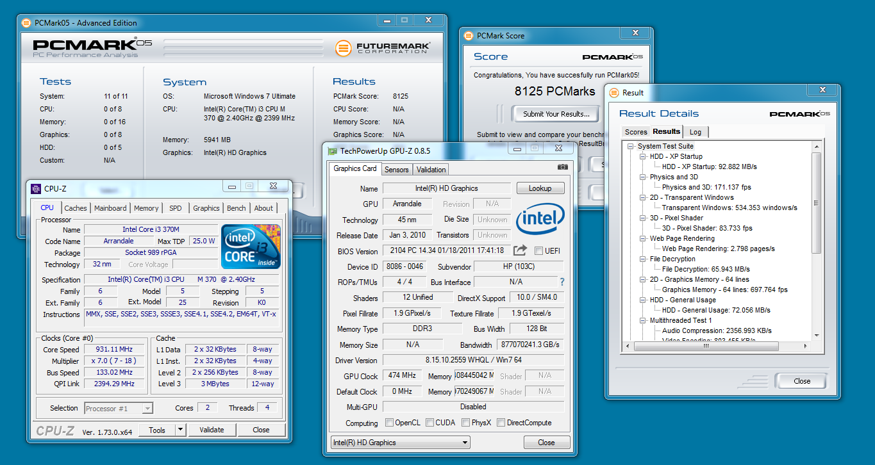Click the CPU Name field Intel Core i3 370M
The height and width of the screenshot is (465, 875).
pos(151,229)
